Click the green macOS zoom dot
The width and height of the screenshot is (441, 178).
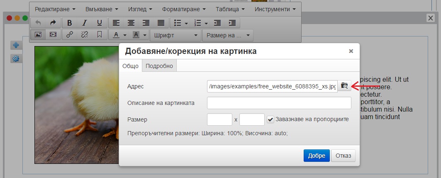[25, 18]
